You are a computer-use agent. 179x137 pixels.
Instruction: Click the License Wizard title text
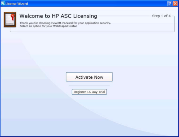(x=16, y=3)
